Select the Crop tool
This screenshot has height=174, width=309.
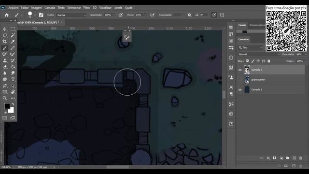click(x=5, y=42)
